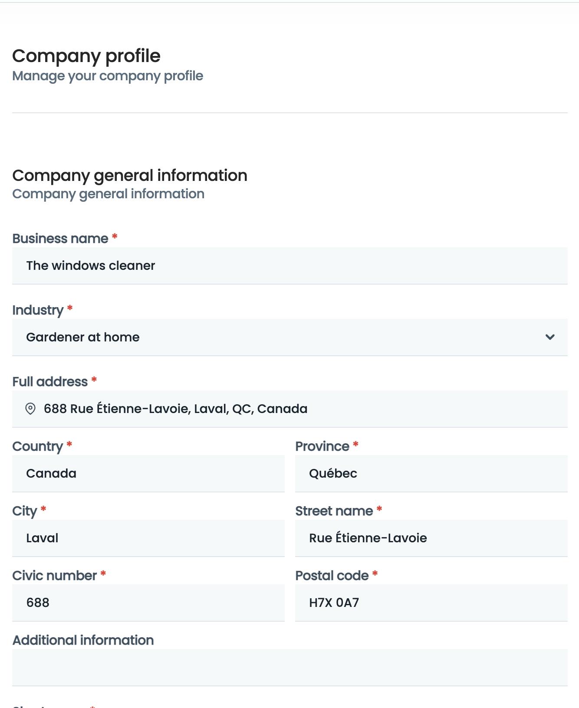The image size is (579, 708).
Task: Click the location pin icon in Full address
Action: [x=30, y=409]
